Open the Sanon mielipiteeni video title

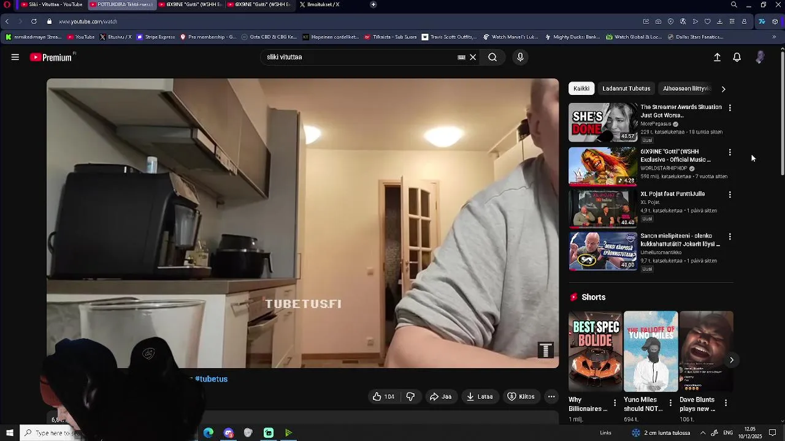pos(680,239)
